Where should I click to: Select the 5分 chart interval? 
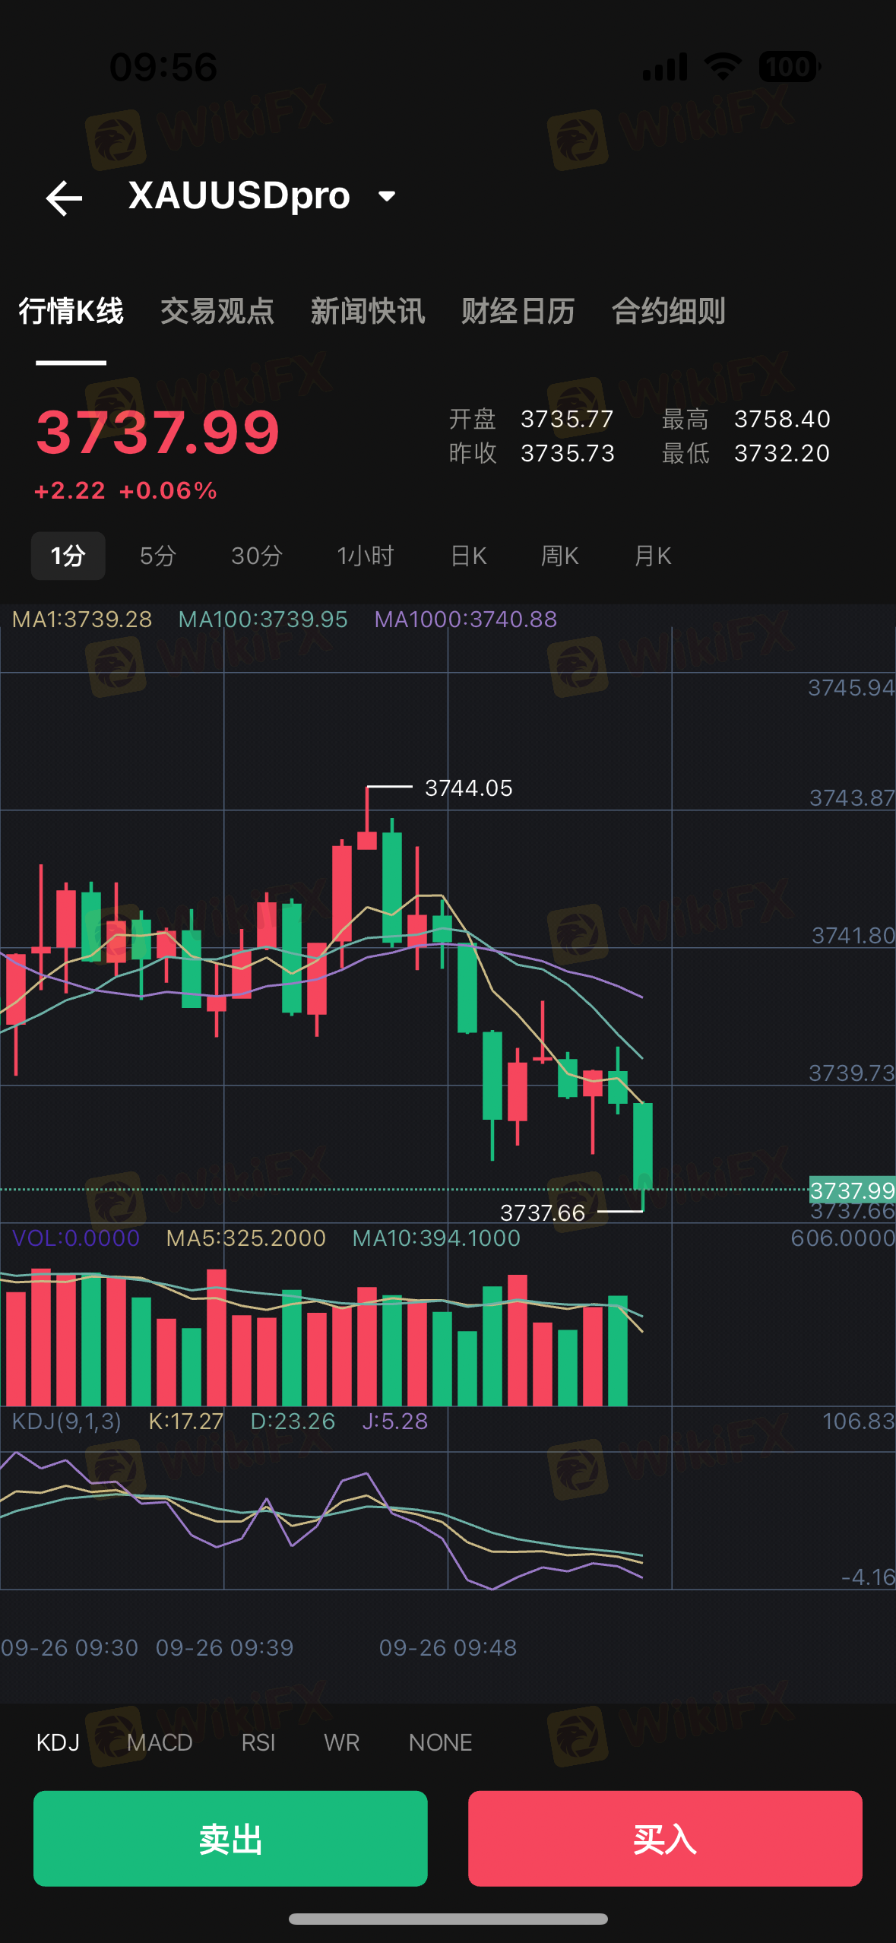pos(157,556)
